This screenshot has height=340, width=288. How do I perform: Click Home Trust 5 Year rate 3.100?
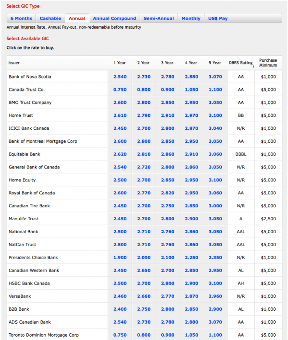click(x=216, y=115)
